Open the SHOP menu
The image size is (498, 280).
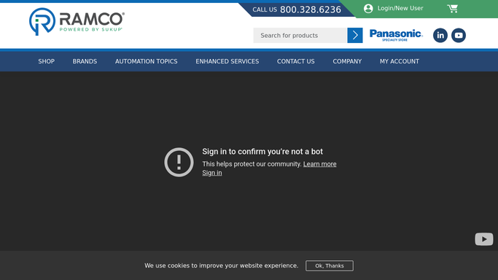point(47,61)
